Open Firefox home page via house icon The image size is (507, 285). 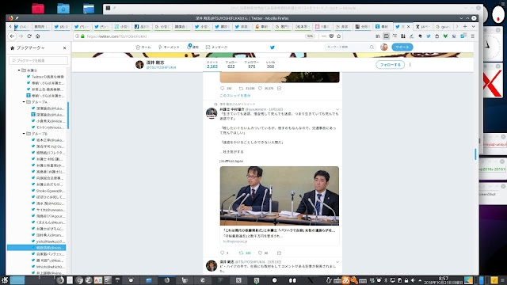click(38, 36)
